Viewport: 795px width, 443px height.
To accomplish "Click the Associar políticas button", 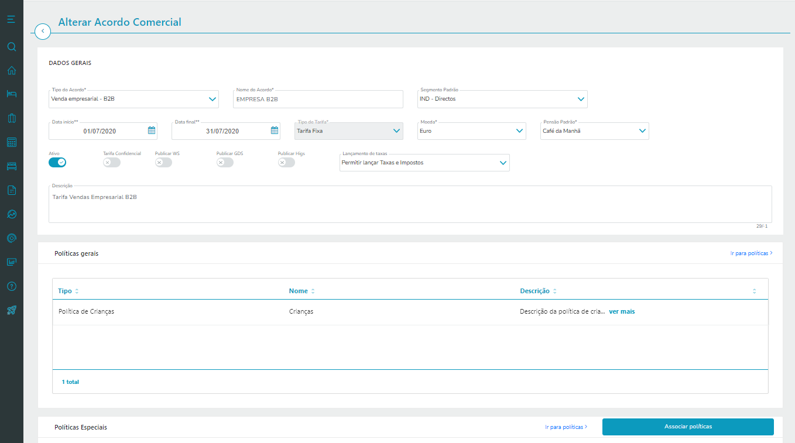I will pyautogui.click(x=688, y=427).
